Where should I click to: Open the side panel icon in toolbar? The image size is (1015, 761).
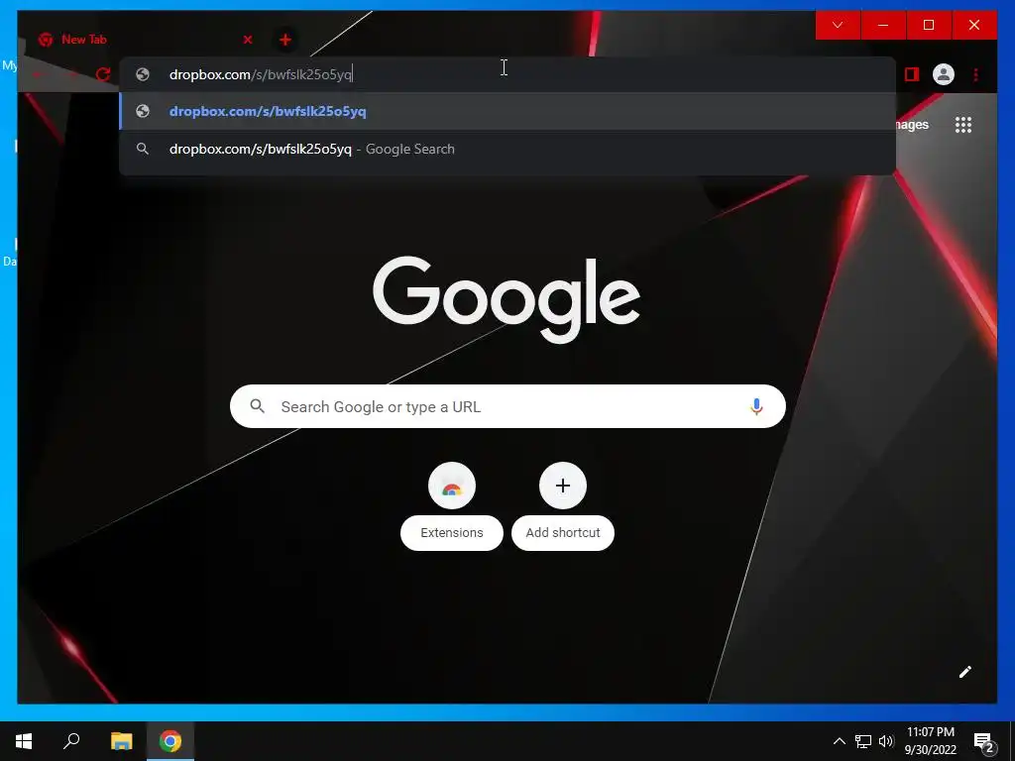coord(912,74)
